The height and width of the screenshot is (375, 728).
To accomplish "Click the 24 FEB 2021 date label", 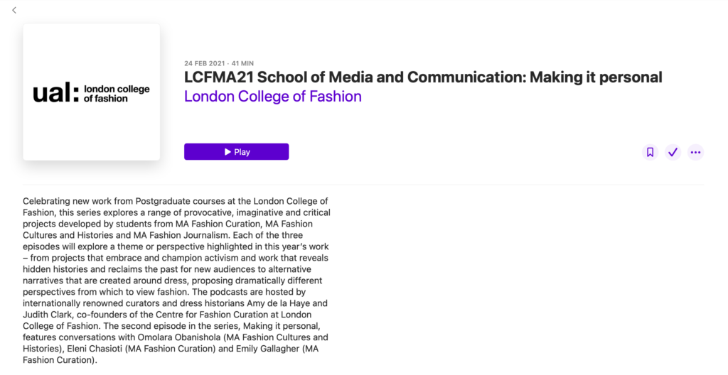I will (x=205, y=63).
